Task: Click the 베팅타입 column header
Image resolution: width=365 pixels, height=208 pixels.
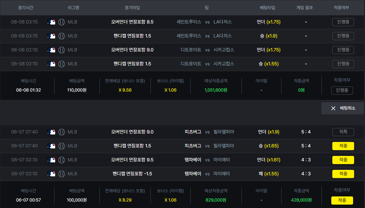Action: click(268, 8)
